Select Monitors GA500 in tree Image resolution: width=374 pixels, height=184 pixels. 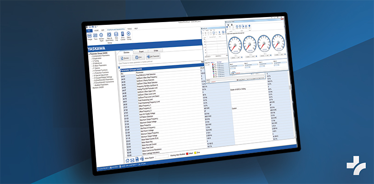[99, 87]
